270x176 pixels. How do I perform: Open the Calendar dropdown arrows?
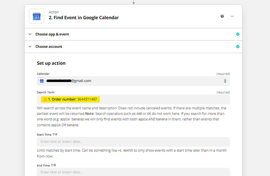point(225,81)
